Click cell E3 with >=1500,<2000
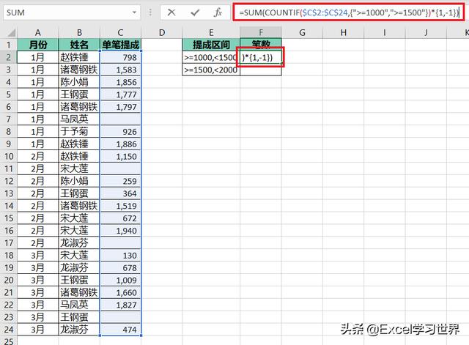 click(211, 70)
